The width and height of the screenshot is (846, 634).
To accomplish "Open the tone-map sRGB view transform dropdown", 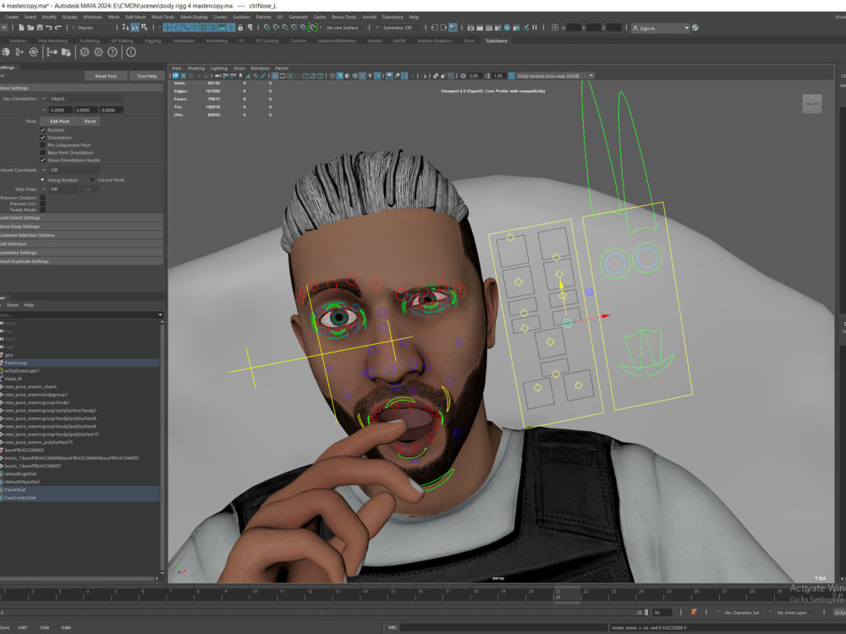I will (x=555, y=76).
